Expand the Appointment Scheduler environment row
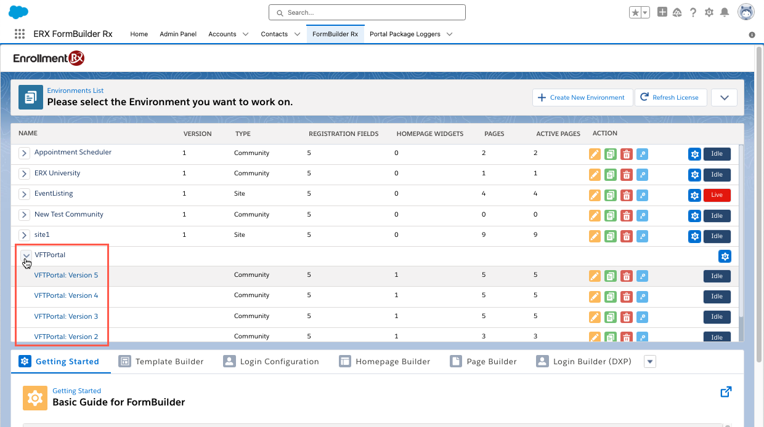This screenshot has width=764, height=427. pos(24,153)
